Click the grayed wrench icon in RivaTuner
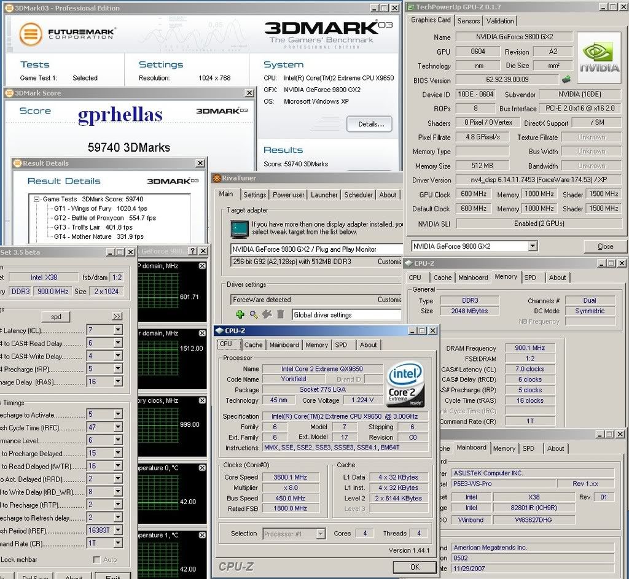Screen dimensions: 629x579 pyautogui.click(x=267, y=314)
